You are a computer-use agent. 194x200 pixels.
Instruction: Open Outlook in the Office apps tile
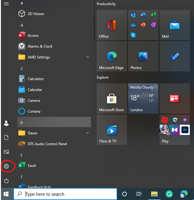[133, 15]
